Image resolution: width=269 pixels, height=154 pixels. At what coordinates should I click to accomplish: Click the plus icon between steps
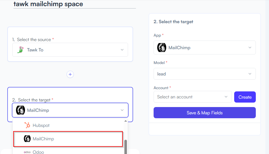[x=70, y=74]
